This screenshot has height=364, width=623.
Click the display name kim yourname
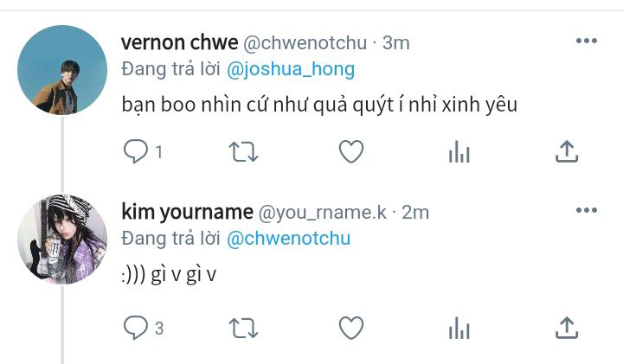(187, 212)
